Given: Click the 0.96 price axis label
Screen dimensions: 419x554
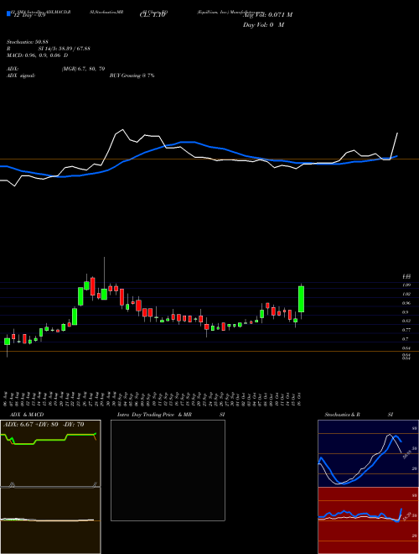Looking at the screenshot, I should [x=406, y=303].
